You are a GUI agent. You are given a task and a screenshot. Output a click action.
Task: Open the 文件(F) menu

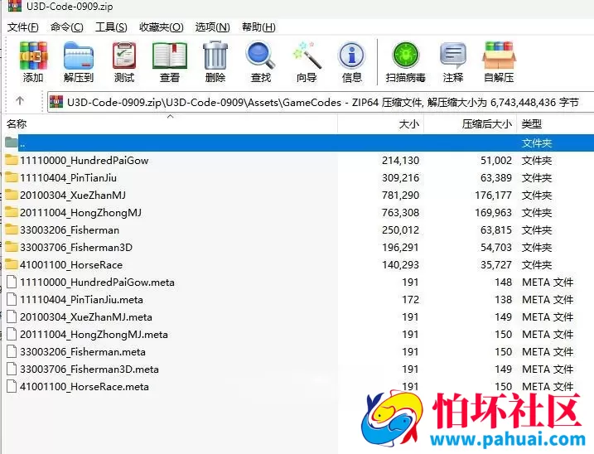point(22,27)
